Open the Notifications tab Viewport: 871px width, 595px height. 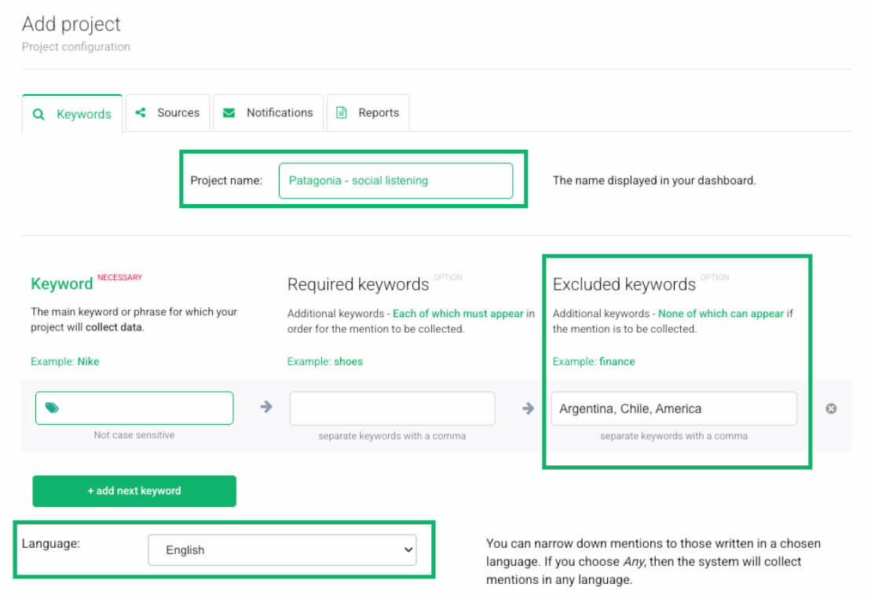(269, 113)
